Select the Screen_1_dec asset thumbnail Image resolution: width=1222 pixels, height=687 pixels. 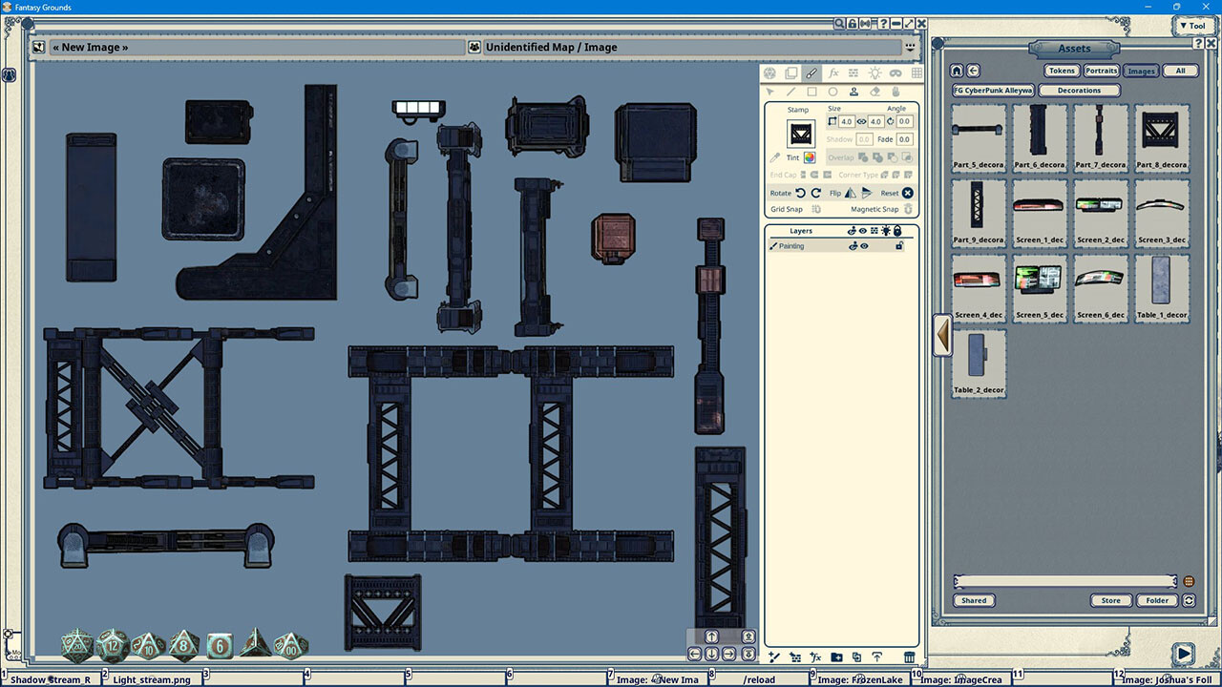[1039, 212]
